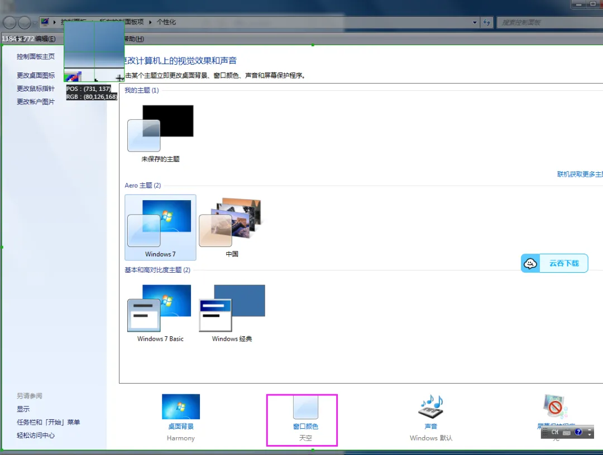
Task: Click the CH input language indicator
Action: point(555,432)
